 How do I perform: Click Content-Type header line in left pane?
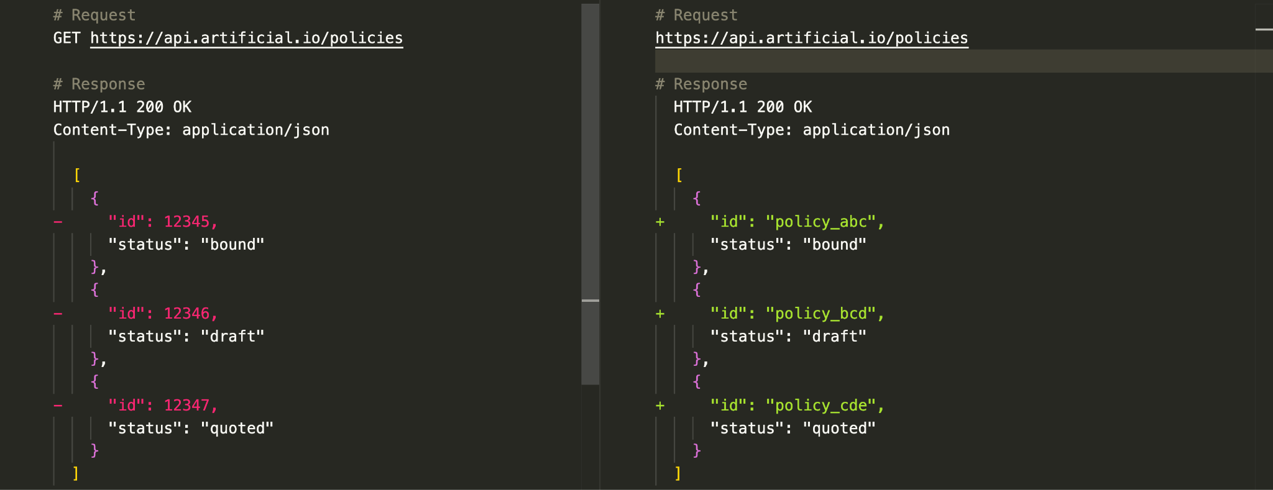(191, 130)
